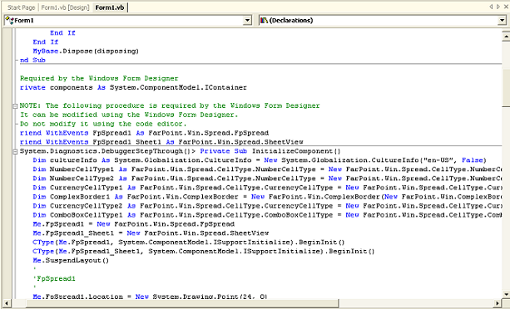Click the 'nd Sub' line
The height and width of the screenshot is (309, 510).
tap(32, 60)
